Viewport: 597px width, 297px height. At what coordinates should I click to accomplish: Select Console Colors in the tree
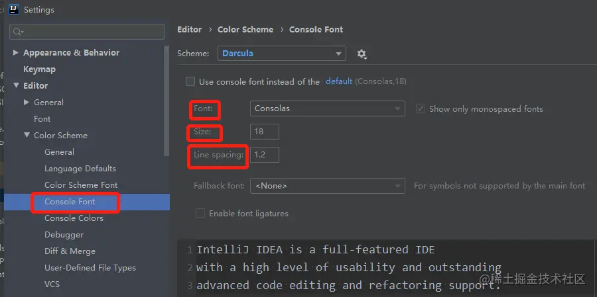pos(74,218)
